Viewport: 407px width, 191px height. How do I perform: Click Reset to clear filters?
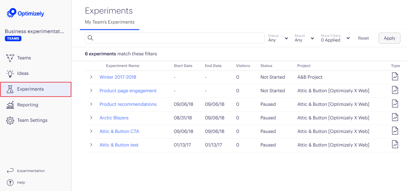coord(363,38)
